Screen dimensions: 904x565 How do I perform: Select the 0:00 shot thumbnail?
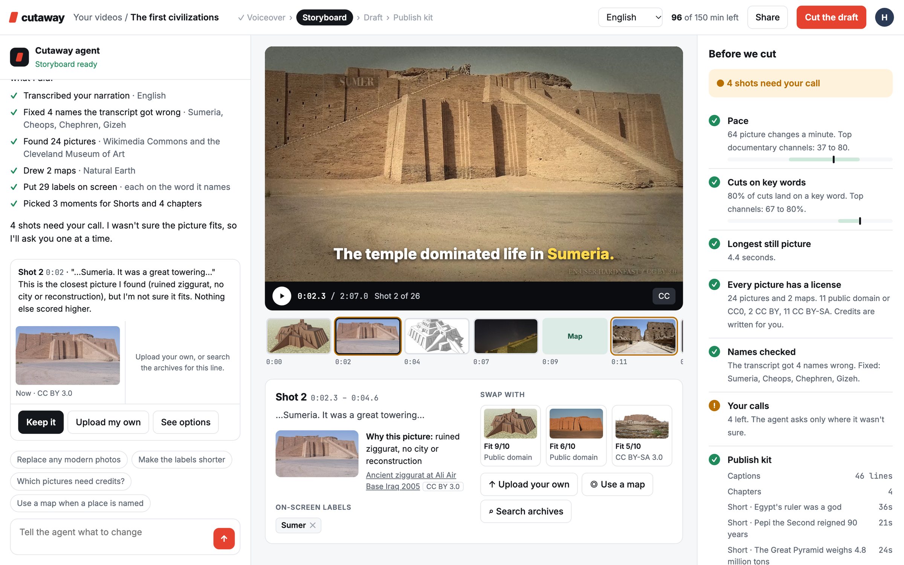[x=299, y=336]
